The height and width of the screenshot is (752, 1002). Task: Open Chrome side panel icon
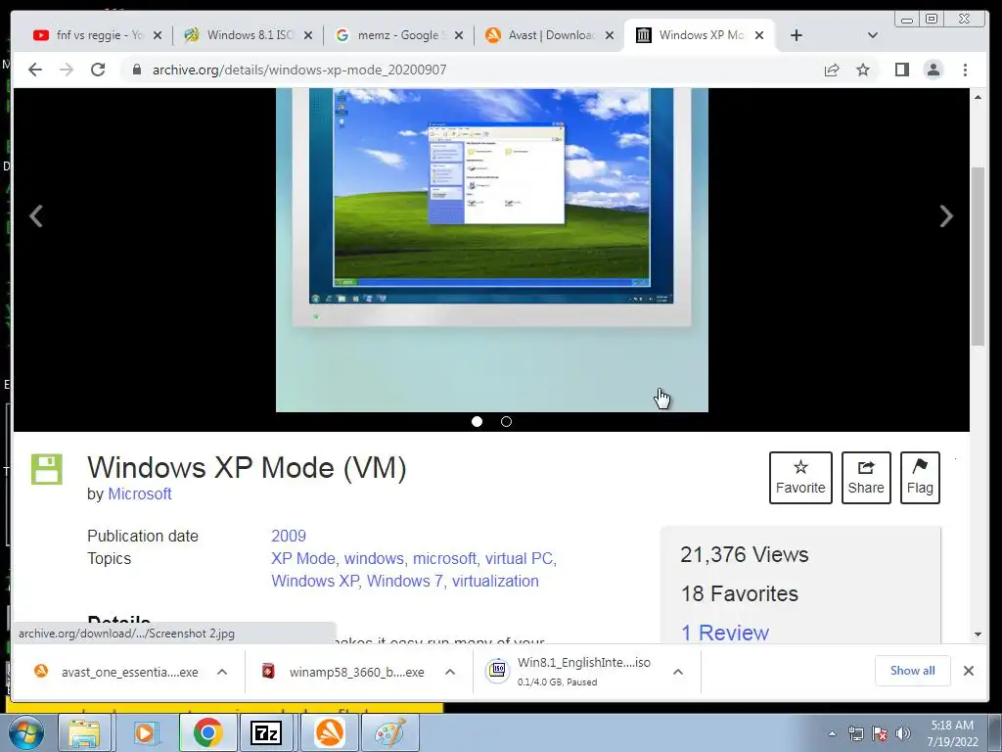tap(901, 70)
